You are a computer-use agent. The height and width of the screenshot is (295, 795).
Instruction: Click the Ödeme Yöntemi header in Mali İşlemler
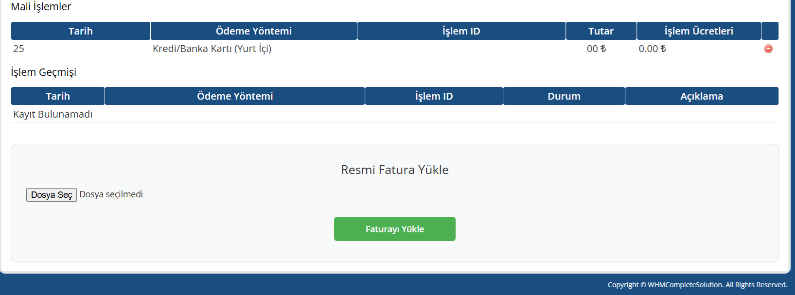253,31
